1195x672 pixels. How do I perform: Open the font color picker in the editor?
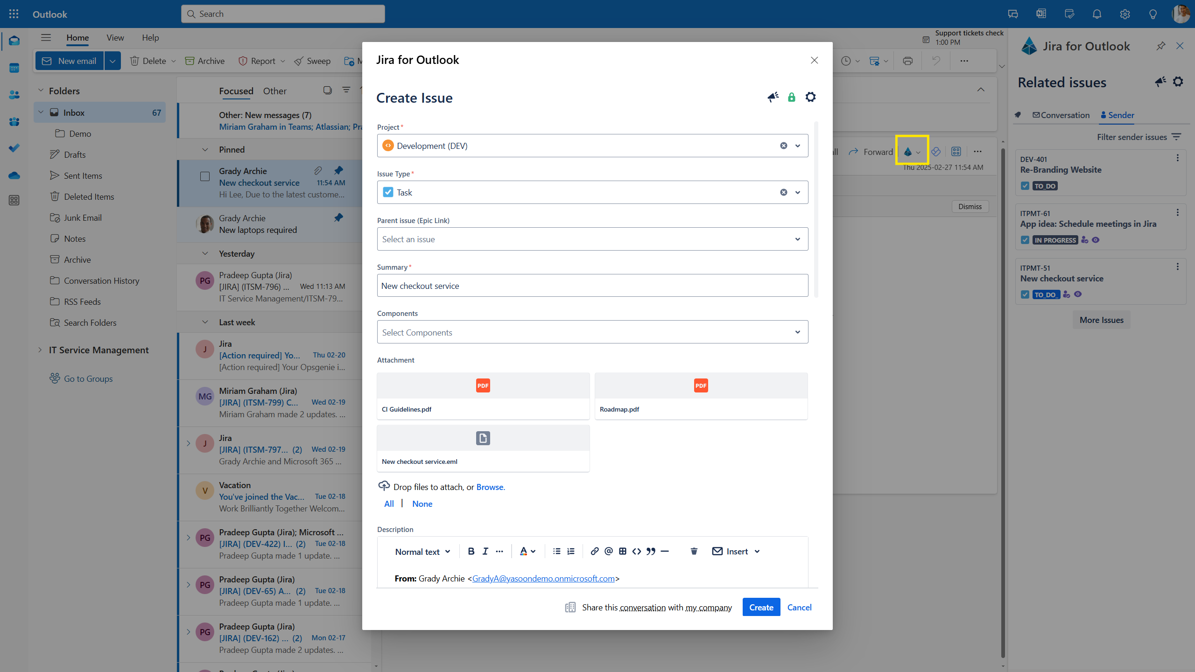527,551
